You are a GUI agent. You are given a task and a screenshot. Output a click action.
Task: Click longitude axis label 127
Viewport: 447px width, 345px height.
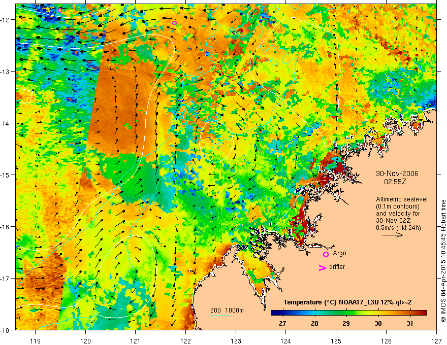[436, 341]
